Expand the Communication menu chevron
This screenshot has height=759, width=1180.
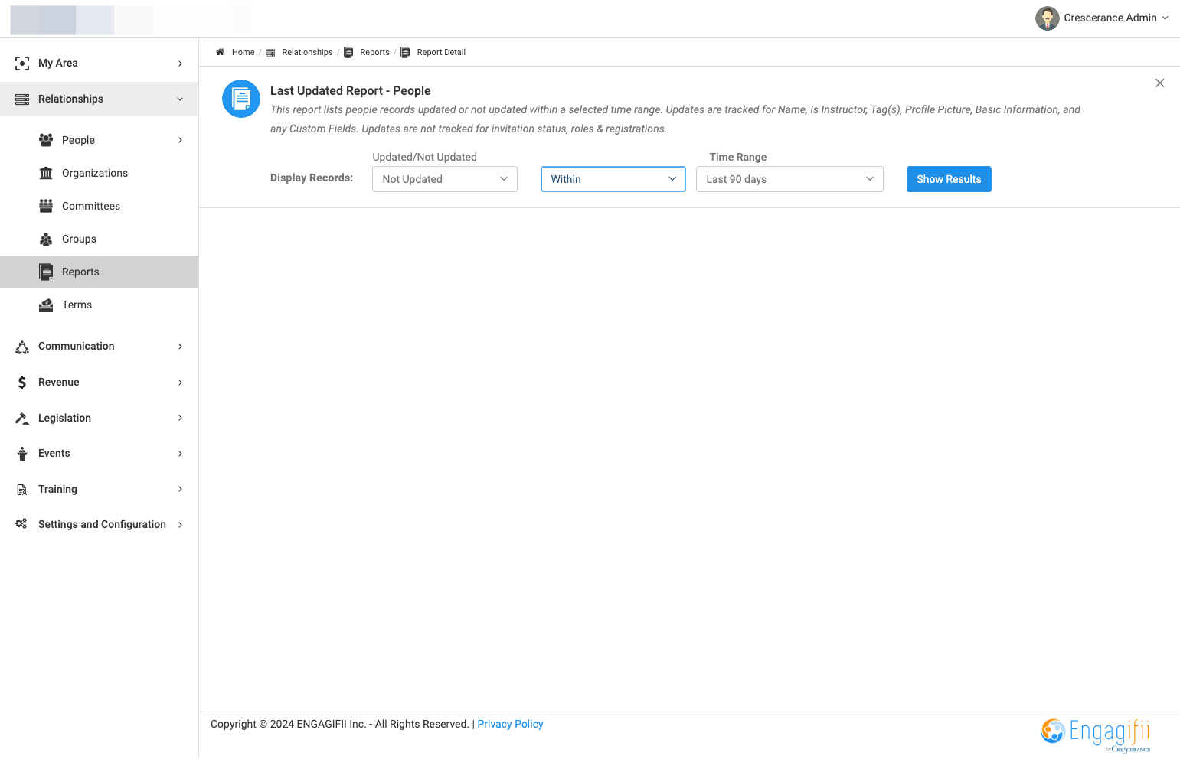pyautogui.click(x=181, y=347)
